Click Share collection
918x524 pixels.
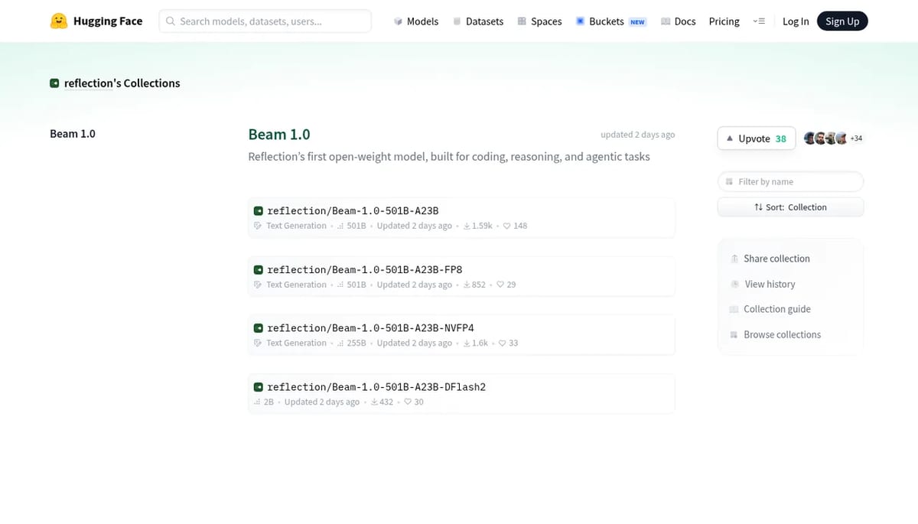click(x=776, y=259)
